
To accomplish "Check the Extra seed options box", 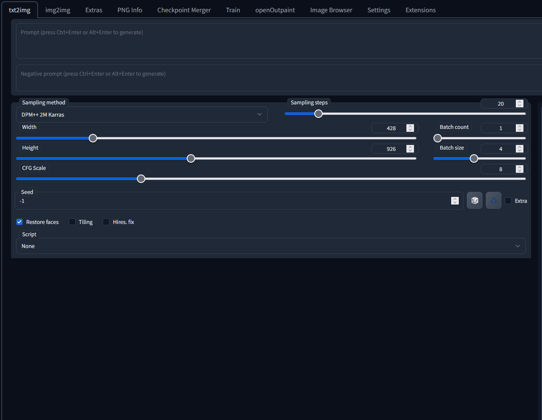I will (x=508, y=201).
